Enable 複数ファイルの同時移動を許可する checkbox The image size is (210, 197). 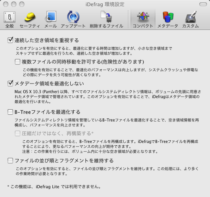tap(18, 62)
